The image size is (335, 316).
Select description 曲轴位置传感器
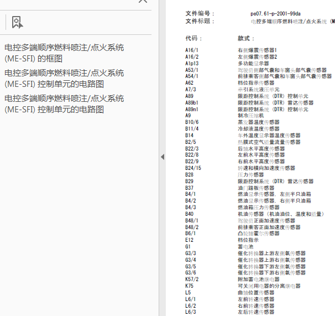[x=256, y=292]
